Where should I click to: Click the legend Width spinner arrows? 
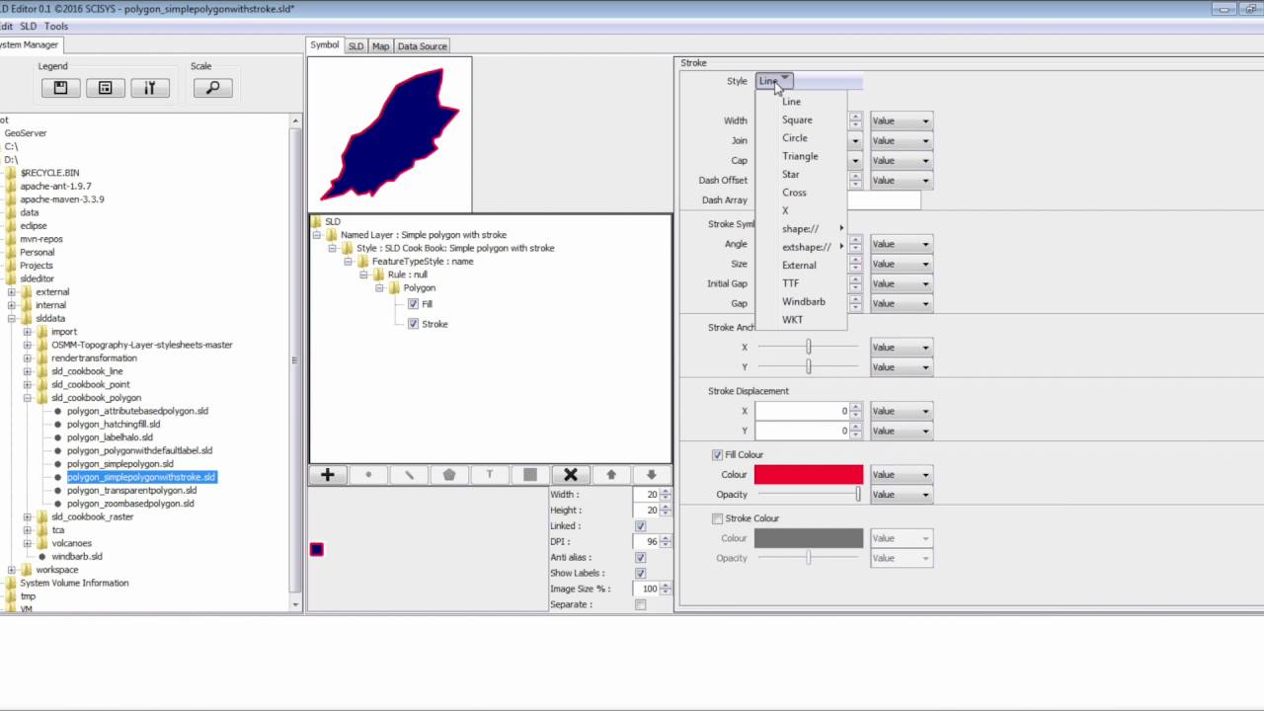666,495
